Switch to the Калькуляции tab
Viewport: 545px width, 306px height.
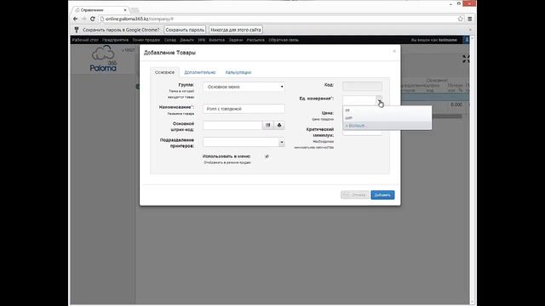[x=238, y=72]
